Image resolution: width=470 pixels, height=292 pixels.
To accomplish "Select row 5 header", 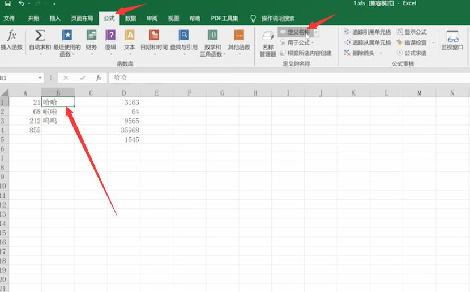I will click(x=4, y=140).
